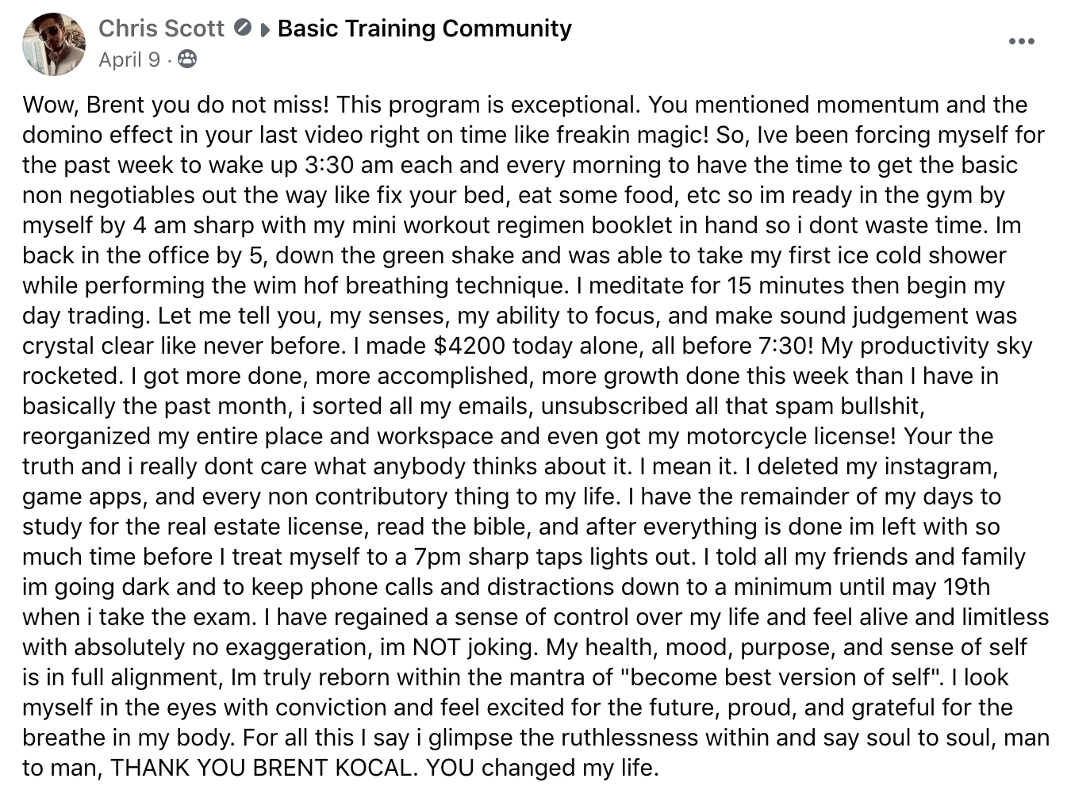Click the Chris Scott author name

pos(161,29)
